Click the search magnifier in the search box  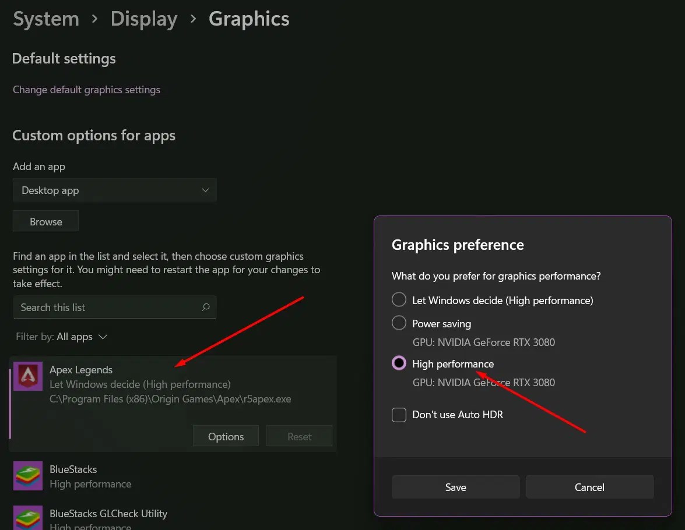[x=206, y=307]
